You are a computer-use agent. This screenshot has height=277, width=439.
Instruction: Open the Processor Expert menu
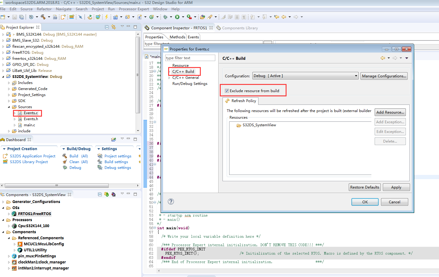coord(134,9)
